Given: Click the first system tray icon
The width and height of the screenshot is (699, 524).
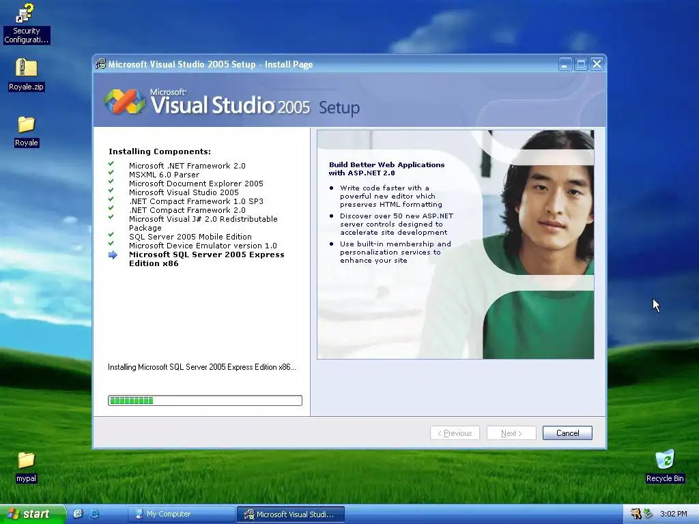Looking at the screenshot, I should [x=636, y=514].
